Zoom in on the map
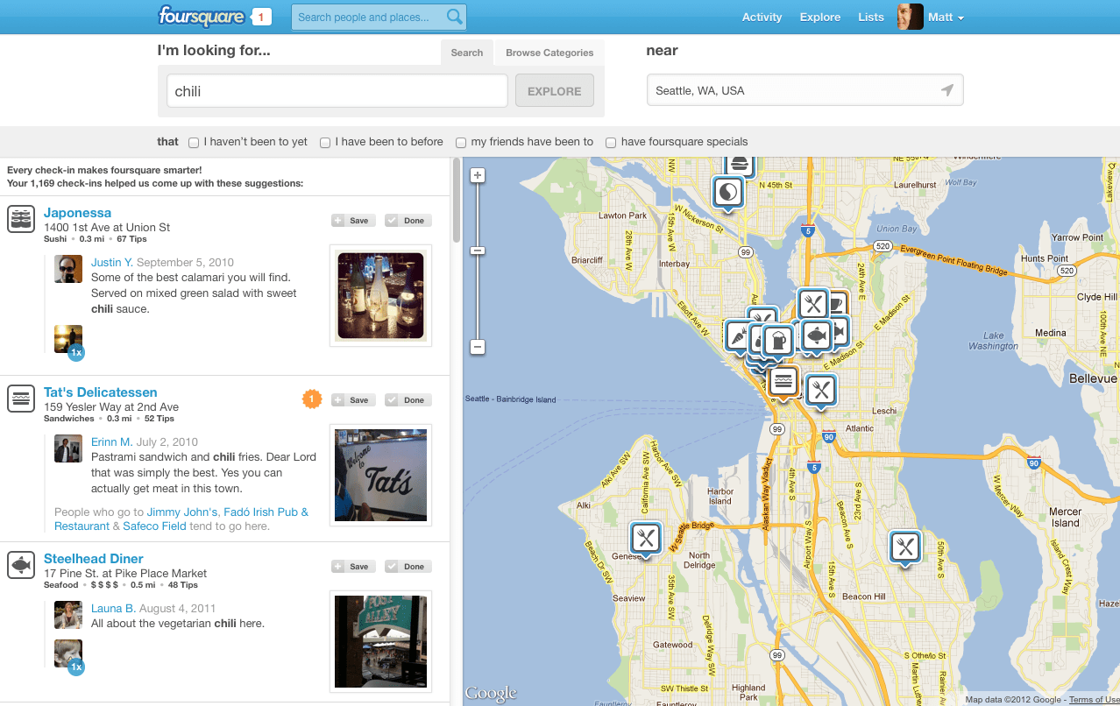This screenshot has height=706, width=1120. coord(477,174)
